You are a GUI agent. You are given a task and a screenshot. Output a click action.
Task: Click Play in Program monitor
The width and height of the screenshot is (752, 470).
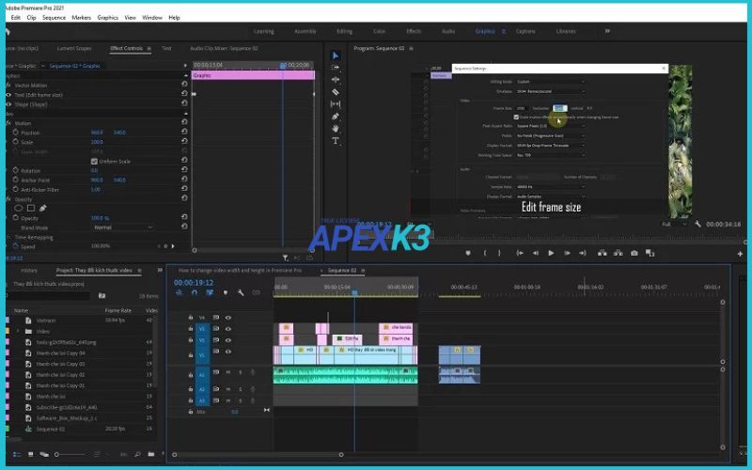click(551, 253)
